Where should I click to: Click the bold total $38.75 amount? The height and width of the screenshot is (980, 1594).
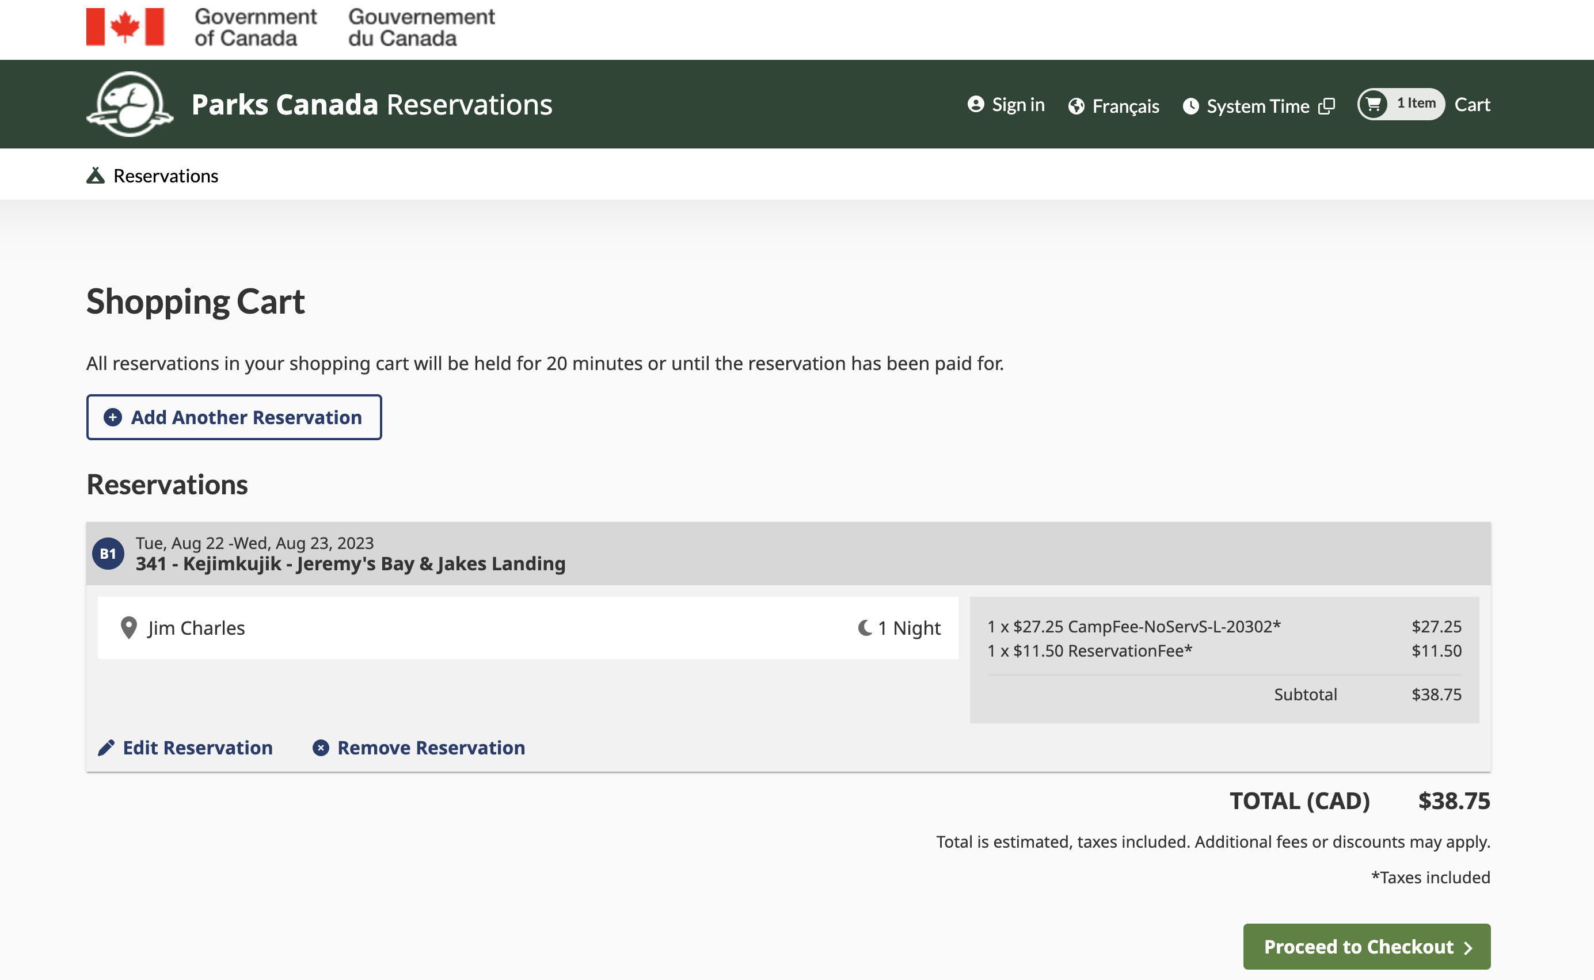[1454, 801]
